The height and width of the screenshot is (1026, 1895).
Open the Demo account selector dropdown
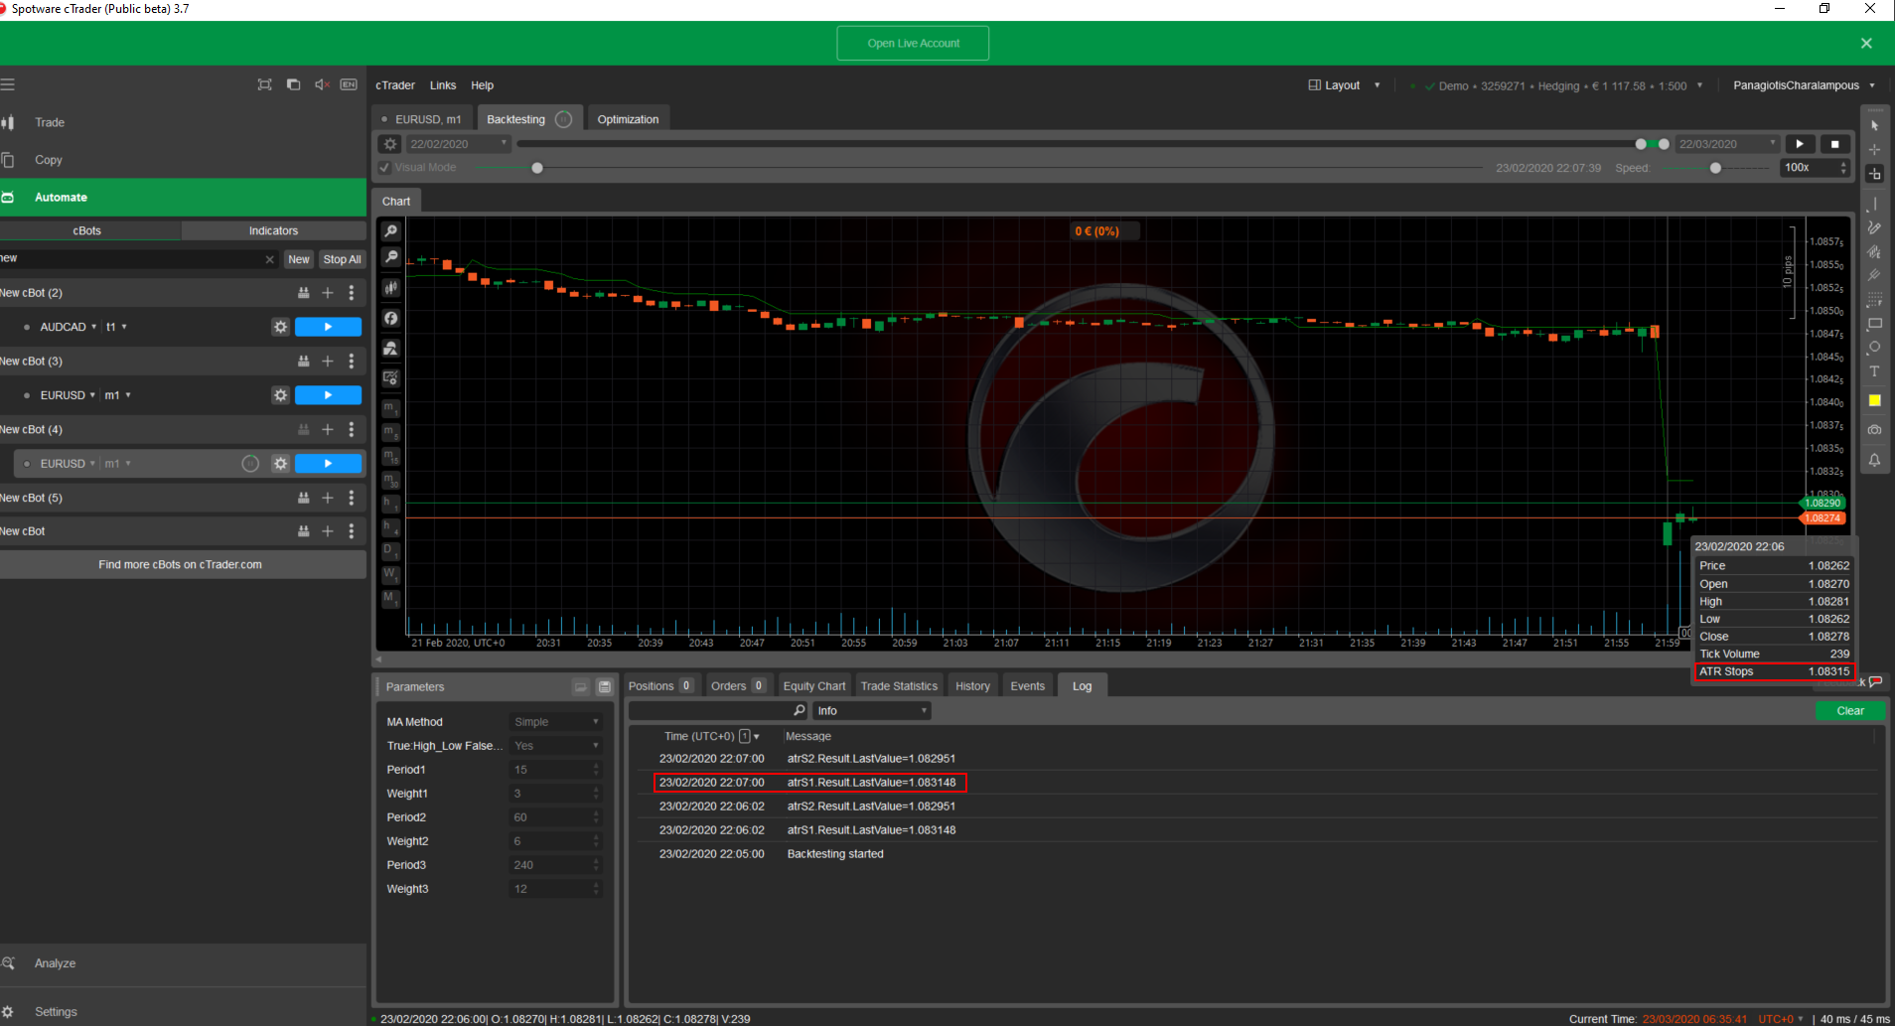(1564, 86)
